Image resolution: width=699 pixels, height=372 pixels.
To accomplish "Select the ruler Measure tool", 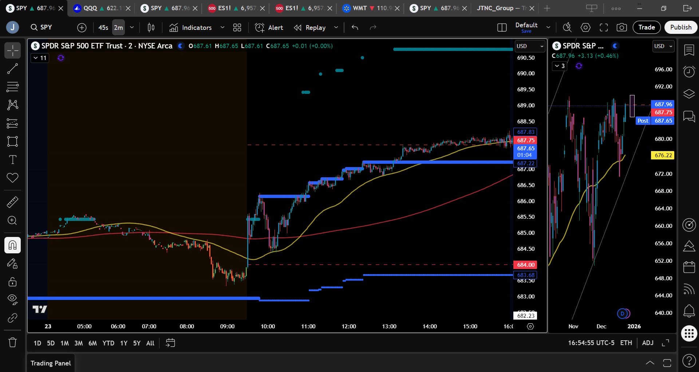I will [x=12, y=202].
